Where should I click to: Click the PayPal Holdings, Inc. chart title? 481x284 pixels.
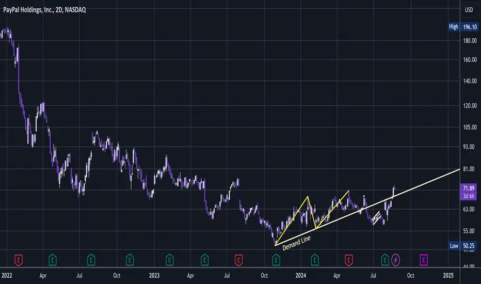(44, 10)
